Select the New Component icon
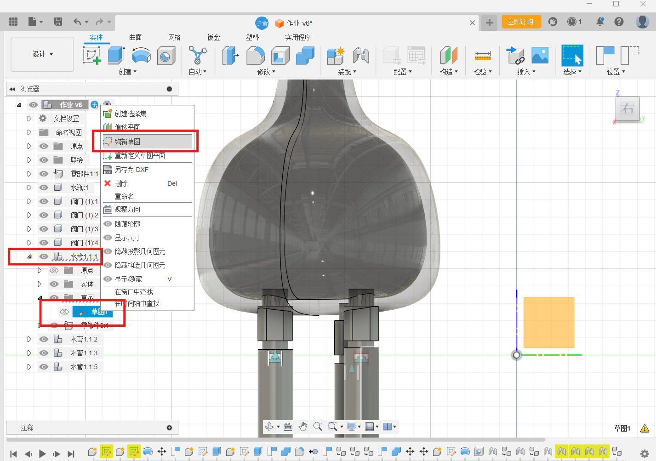This screenshot has height=461, width=656. click(336, 56)
